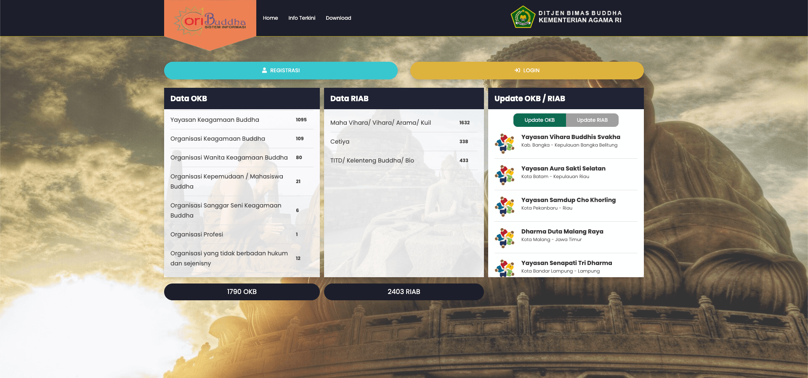Image resolution: width=808 pixels, height=378 pixels.
Task: Click the 1790 OKB total button
Action: (x=242, y=292)
